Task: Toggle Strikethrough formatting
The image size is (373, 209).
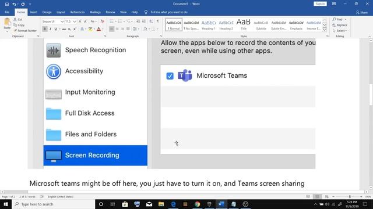Action: [x=64, y=29]
